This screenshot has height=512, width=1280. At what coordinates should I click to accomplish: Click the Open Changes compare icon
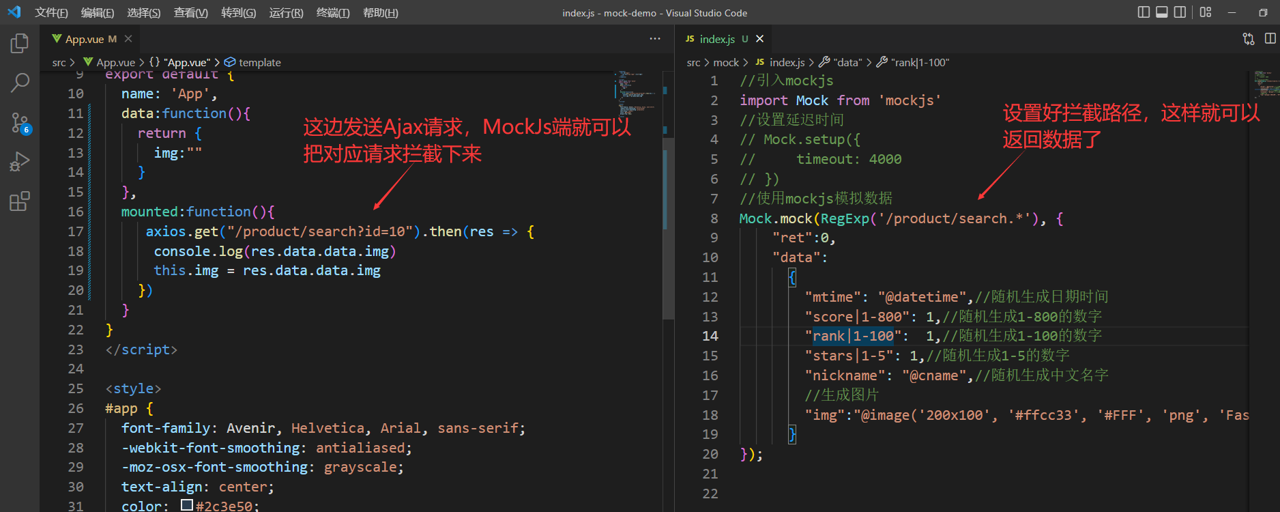[1249, 39]
